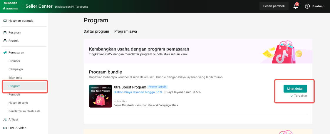This screenshot has width=330, height=134.
Task: Click Diskon biaya layanan hingga 53% text
Action: coord(138,92)
